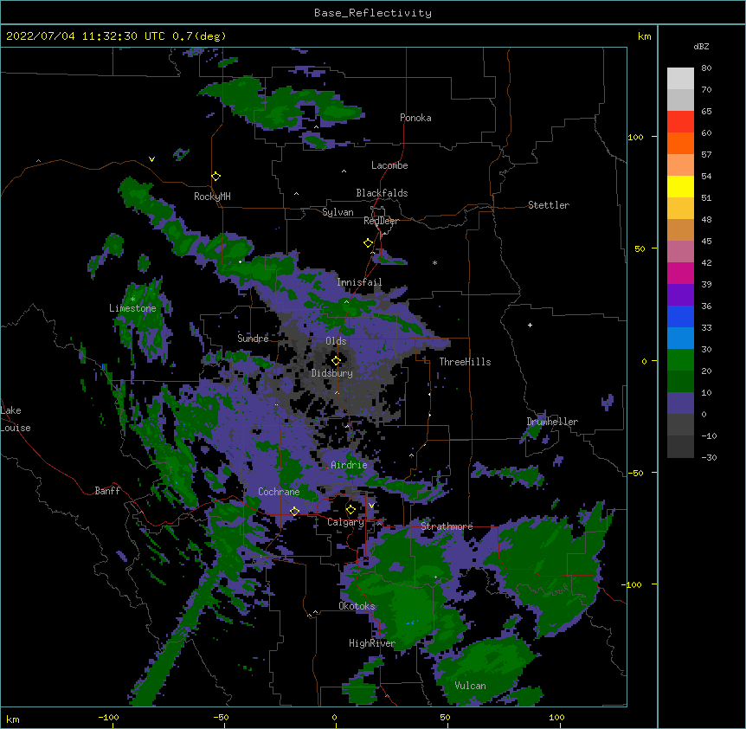The image size is (746, 729).
Task: Select the yellow diamond marker above Calgary label
Action: pos(350,510)
